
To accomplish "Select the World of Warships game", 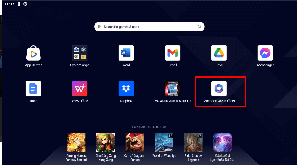I will click(x=164, y=142).
